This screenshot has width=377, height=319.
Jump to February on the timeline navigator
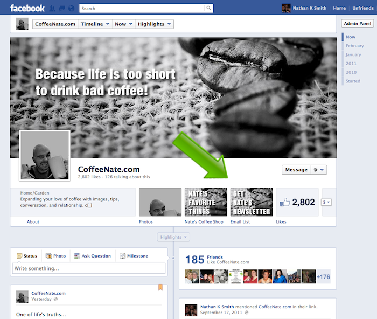pos(354,46)
